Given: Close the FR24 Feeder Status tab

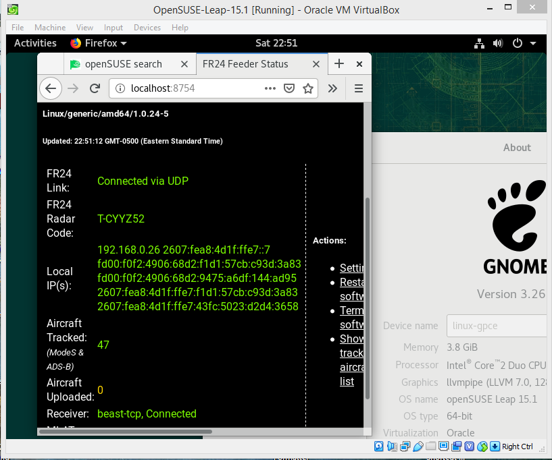Looking at the screenshot, I should [316, 64].
